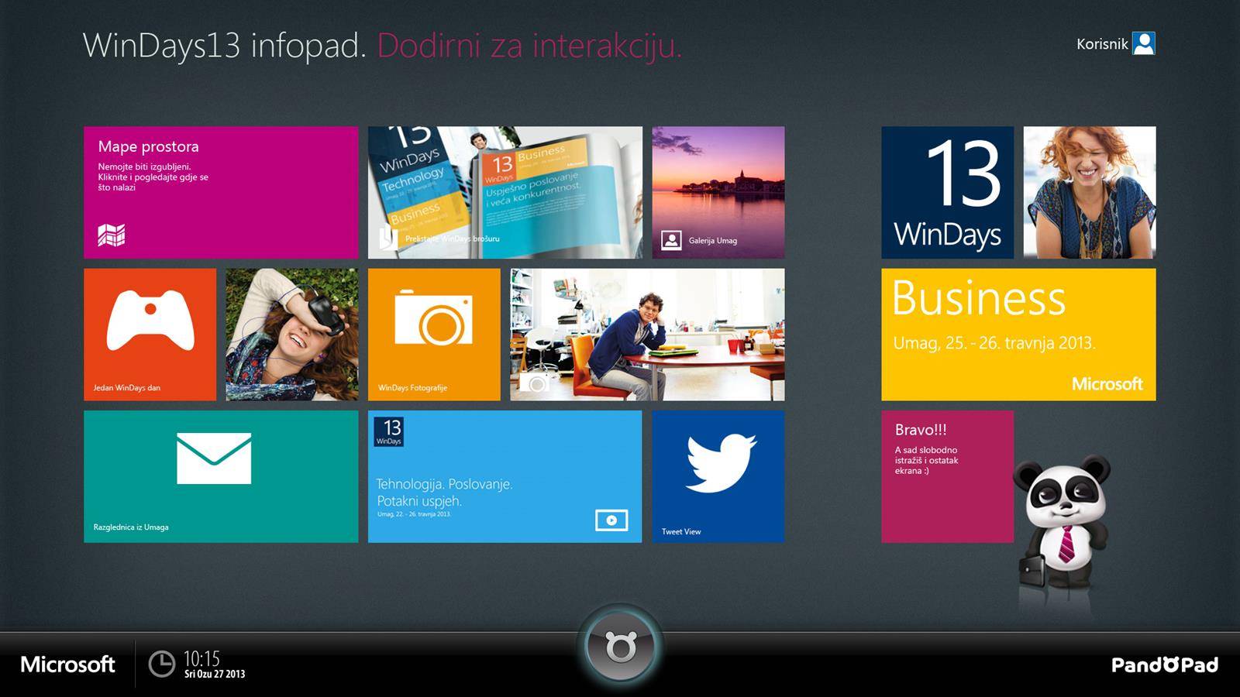Click the clock icon in bottom bar

162,664
